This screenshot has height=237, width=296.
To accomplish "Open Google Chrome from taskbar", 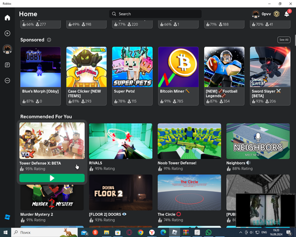I will pos(140,232).
